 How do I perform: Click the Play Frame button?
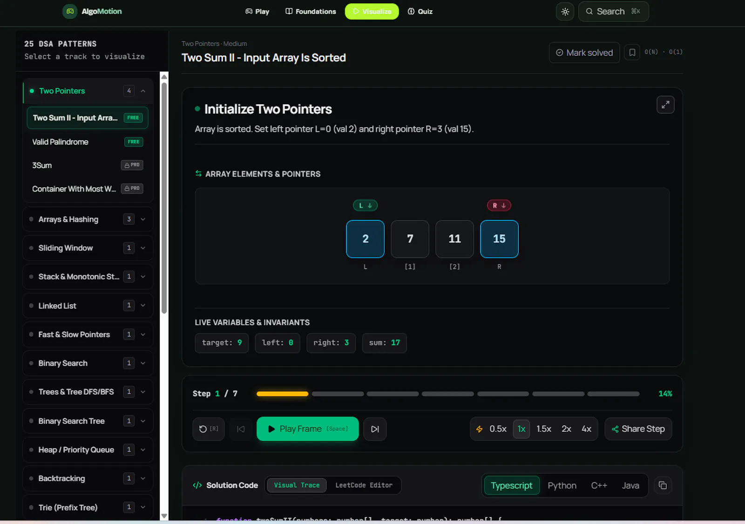tap(307, 429)
